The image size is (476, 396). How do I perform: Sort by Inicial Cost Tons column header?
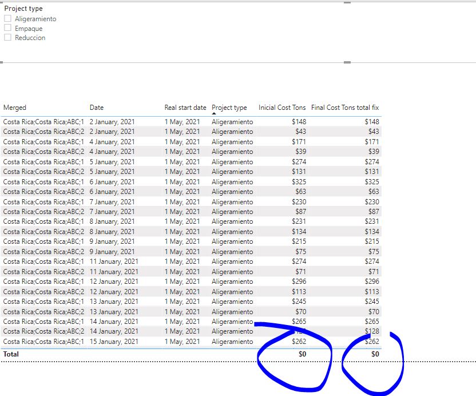click(x=282, y=108)
